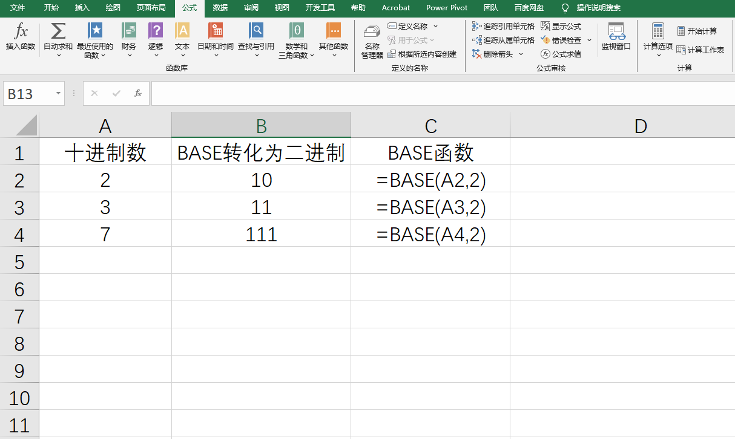Click Evaluate Formula (公式求值)
Screen dimensions: 735x439
pyautogui.click(x=561, y=54)
